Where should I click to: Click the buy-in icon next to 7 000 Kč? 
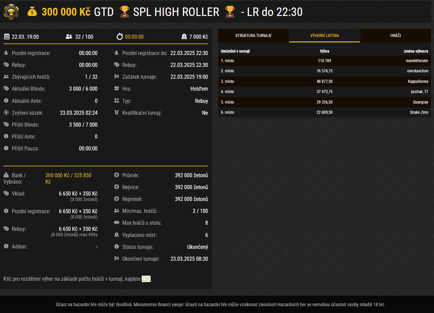(184, 37)
